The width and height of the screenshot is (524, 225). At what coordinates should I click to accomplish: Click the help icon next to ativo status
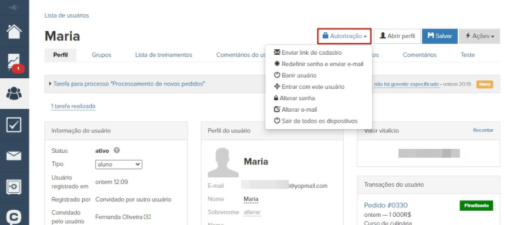pyautogui.click(x=117, y=151)
